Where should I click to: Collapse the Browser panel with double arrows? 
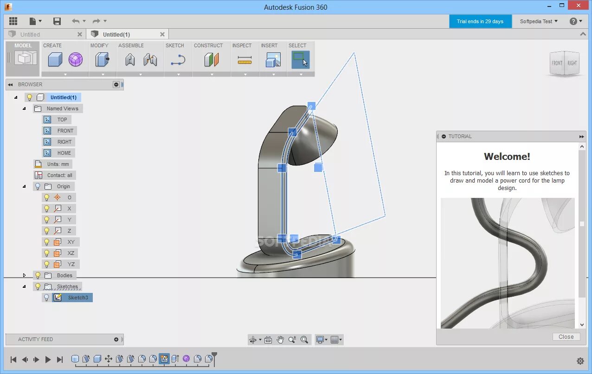tap(10, 84)
